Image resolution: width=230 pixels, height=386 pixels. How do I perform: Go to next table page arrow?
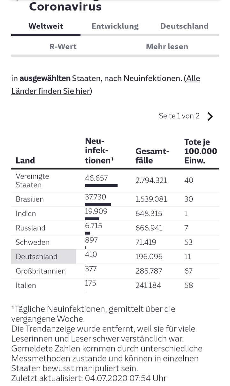point(210,117)
